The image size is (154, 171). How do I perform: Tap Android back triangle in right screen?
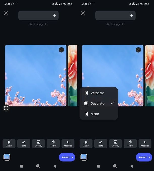[132, 166]
